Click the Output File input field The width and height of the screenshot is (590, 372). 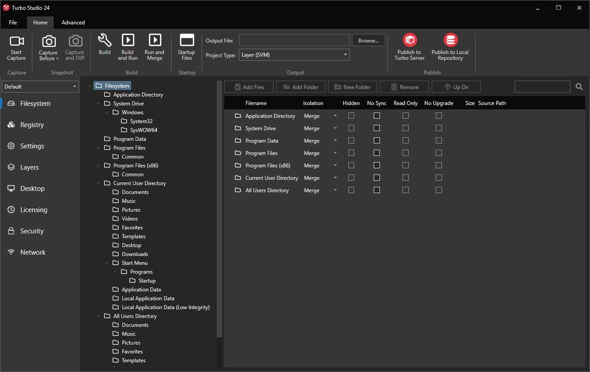tap(294, 40)
